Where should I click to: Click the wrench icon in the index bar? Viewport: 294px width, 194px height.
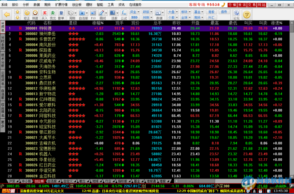point(292,186)
